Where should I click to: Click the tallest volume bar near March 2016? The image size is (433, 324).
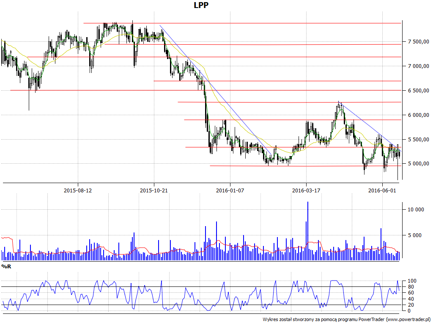(x=308, y=231)
